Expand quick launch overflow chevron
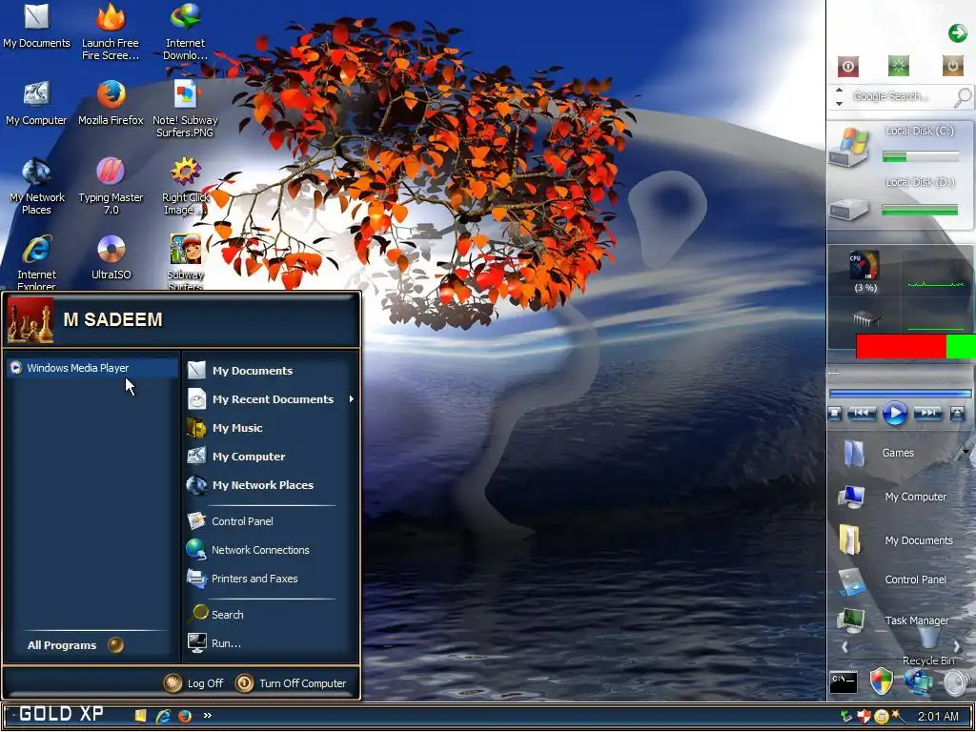Image resolution: width=976 pixels, height=732 pixels. [x=207, y=715]
